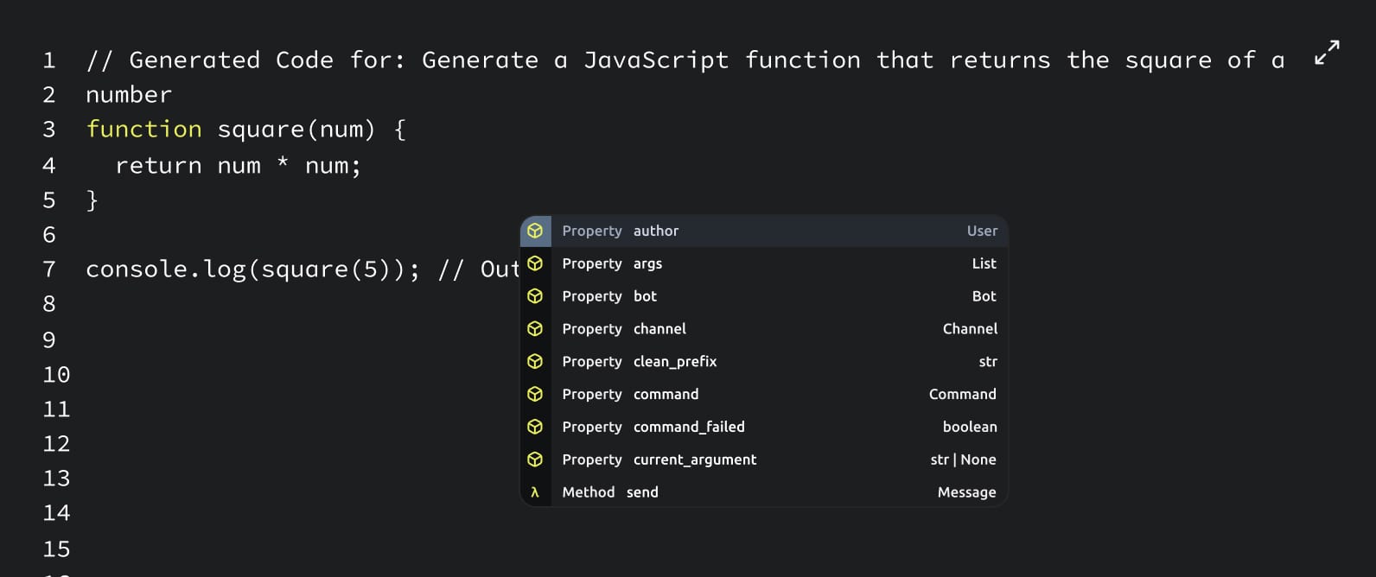Click 'square(num)' in the function definition
Screen dimensions: 1376x577
296,130
